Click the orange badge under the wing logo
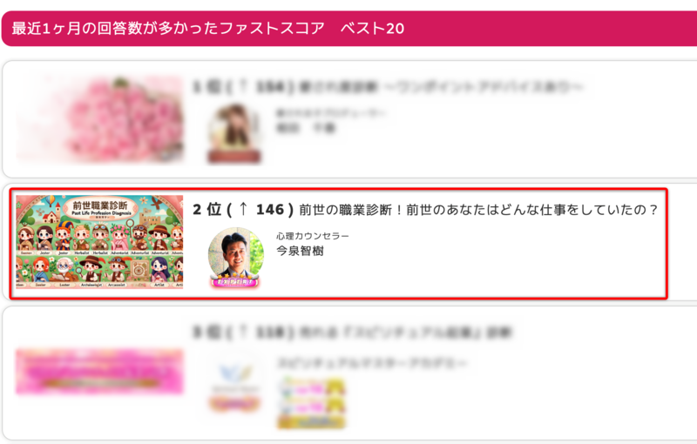Screen dimensions: 697x444 coord(234,404)
